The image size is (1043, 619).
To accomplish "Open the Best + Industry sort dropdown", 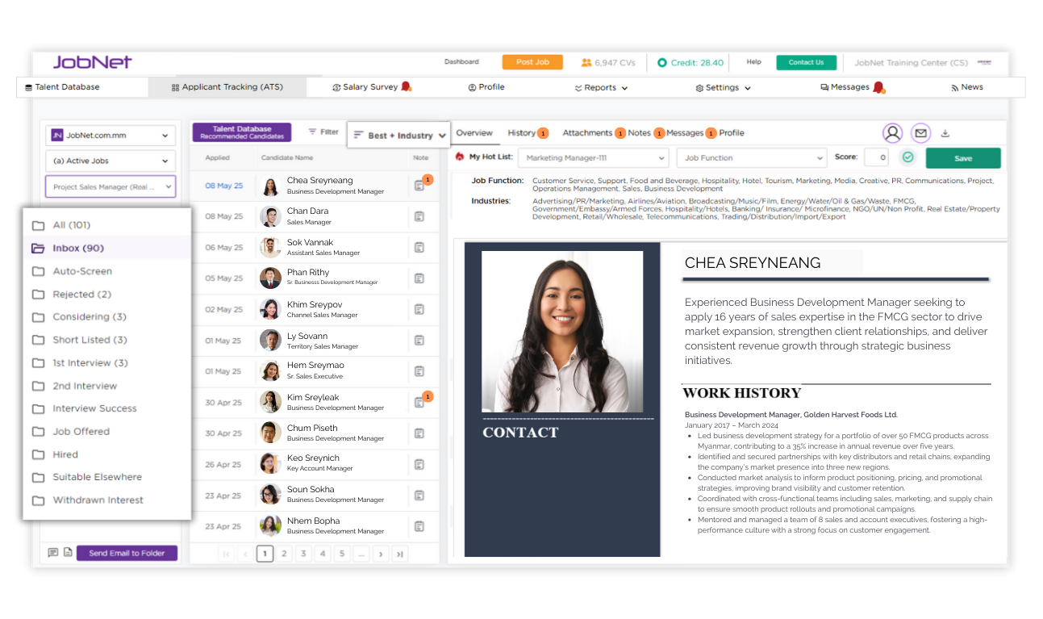I will point(399,136).
